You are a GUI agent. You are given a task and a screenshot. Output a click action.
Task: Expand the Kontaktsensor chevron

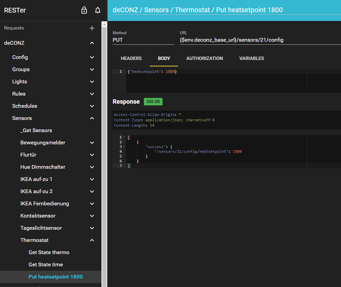point(92,216)
